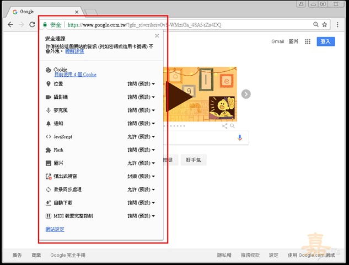Click the zoom magnifier in address bar
This screenshot has height=265, width=349.
click(316, 24)
